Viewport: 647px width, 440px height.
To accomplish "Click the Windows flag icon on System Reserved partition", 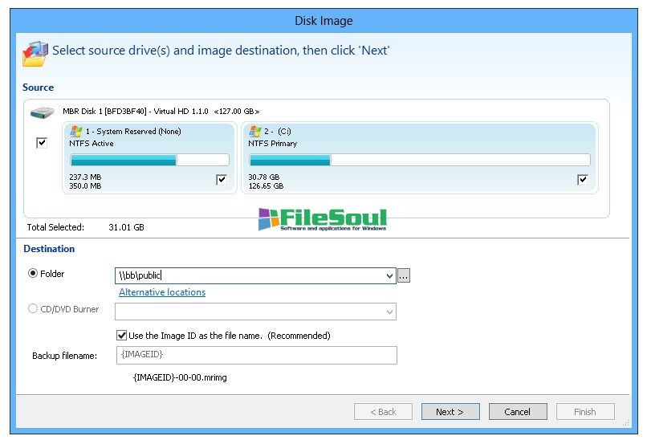I will click(77, 131).
